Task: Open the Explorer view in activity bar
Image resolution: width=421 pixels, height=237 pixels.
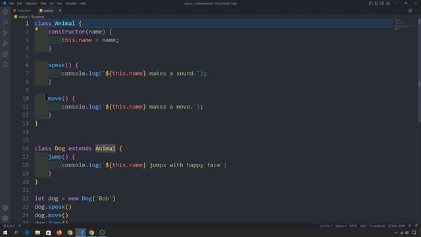Action: pos(5,12)
